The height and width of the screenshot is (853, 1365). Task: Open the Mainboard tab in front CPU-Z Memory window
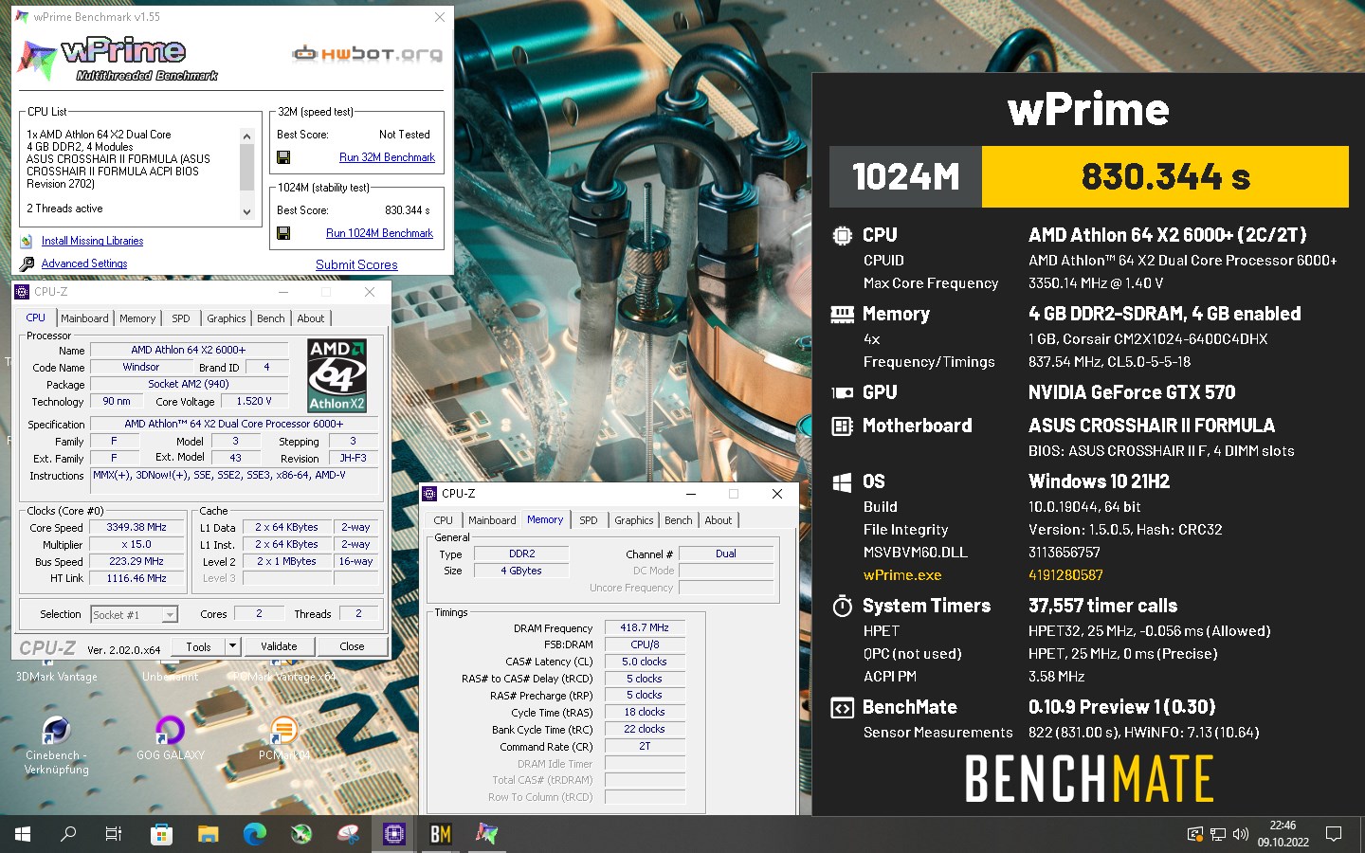[x=492, y=520]
